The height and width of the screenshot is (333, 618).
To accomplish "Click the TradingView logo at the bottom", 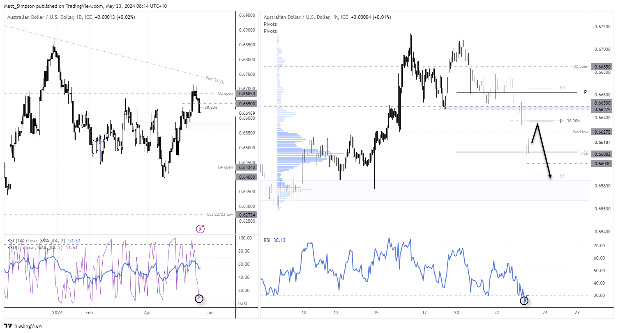I will pos(24,326).
